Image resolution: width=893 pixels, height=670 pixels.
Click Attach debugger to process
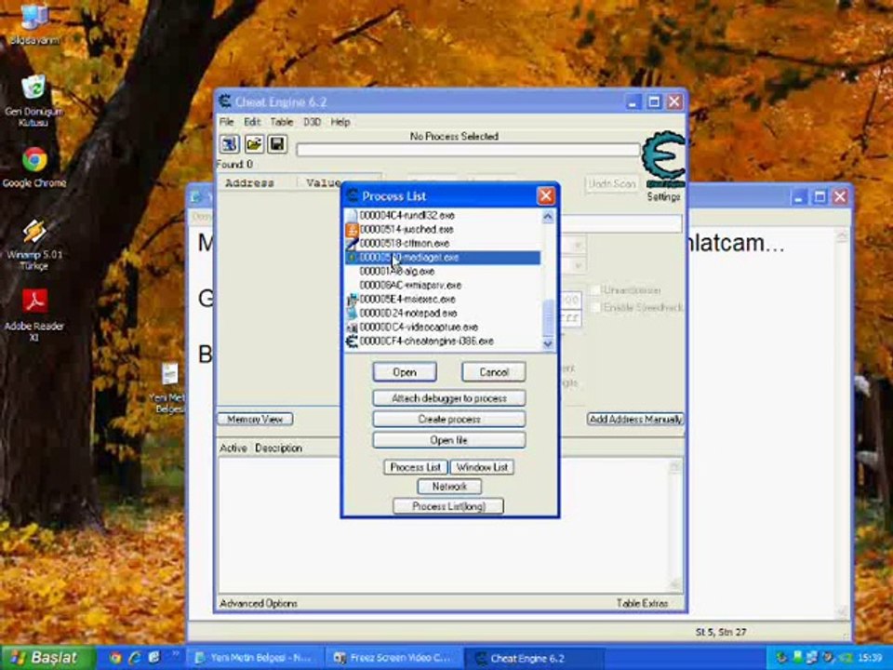coord(448,398)
